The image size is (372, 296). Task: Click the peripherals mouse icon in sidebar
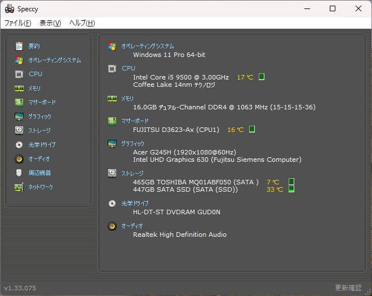pos(19,173)
